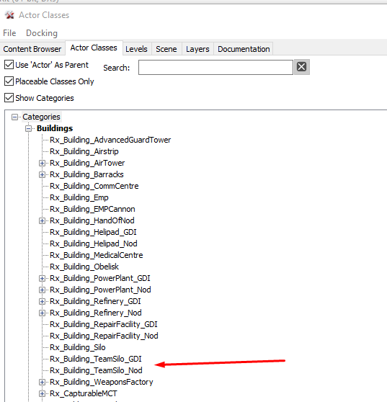Select the Buildings category label

click(55, 128)
